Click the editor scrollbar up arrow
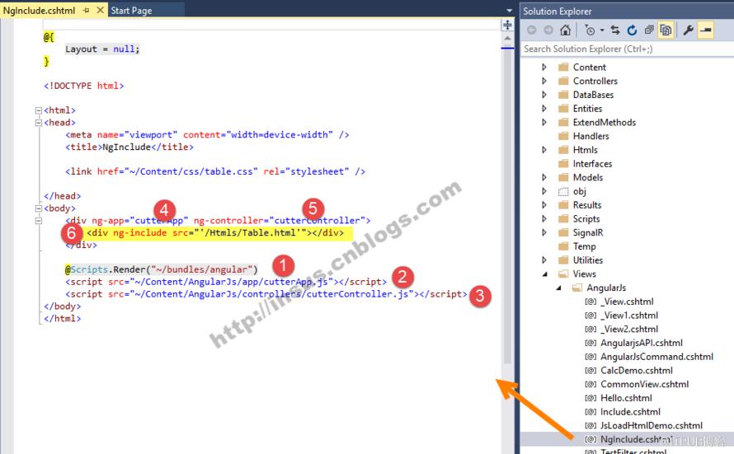The height and width of the screenshot is (454, 734). pos(507,39)
